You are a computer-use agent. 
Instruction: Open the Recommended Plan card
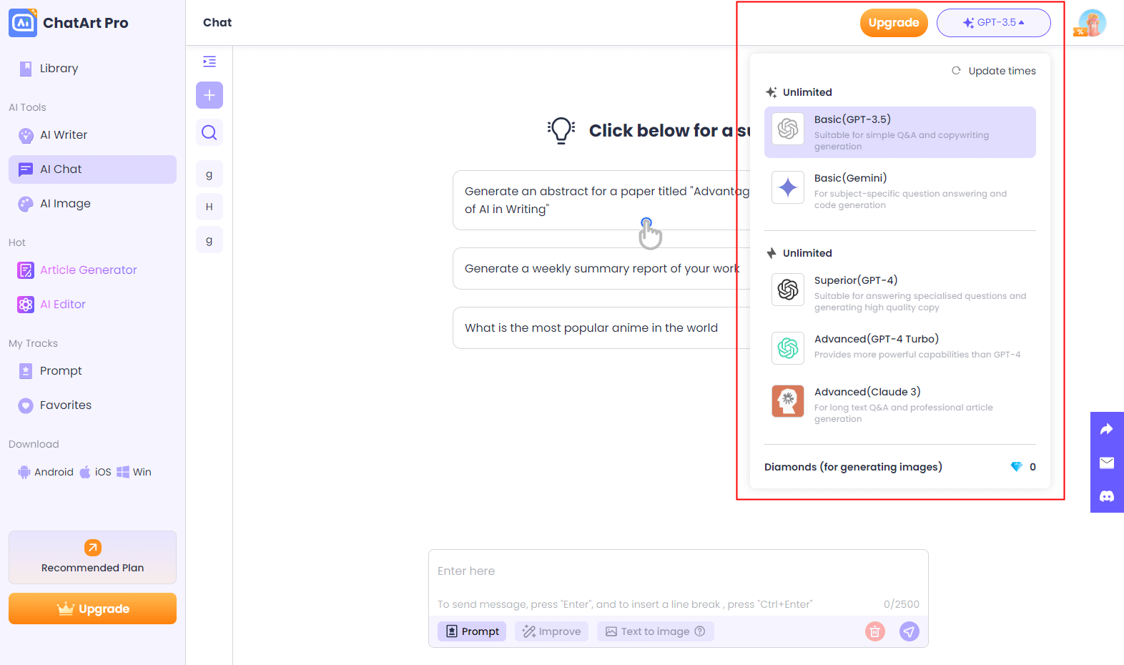pos(92,557)
